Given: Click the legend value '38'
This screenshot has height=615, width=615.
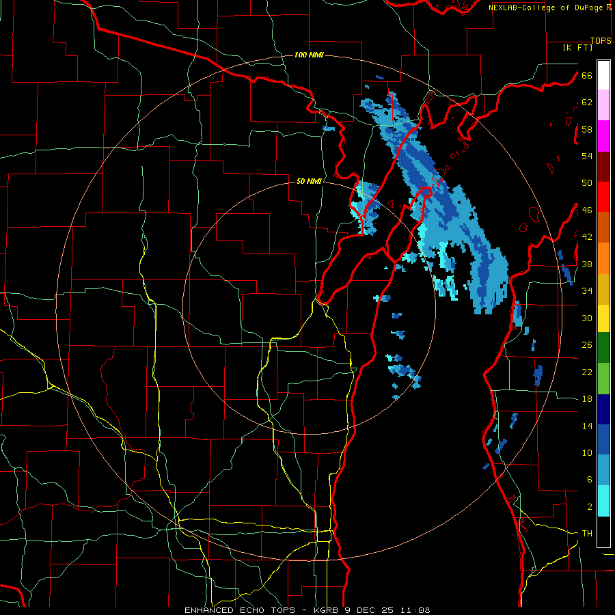Looking at the screenshot, I should coord(587,264).
